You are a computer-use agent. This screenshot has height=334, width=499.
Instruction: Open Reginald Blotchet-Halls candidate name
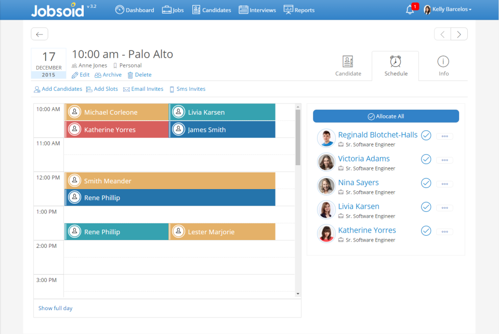(378, 135)
